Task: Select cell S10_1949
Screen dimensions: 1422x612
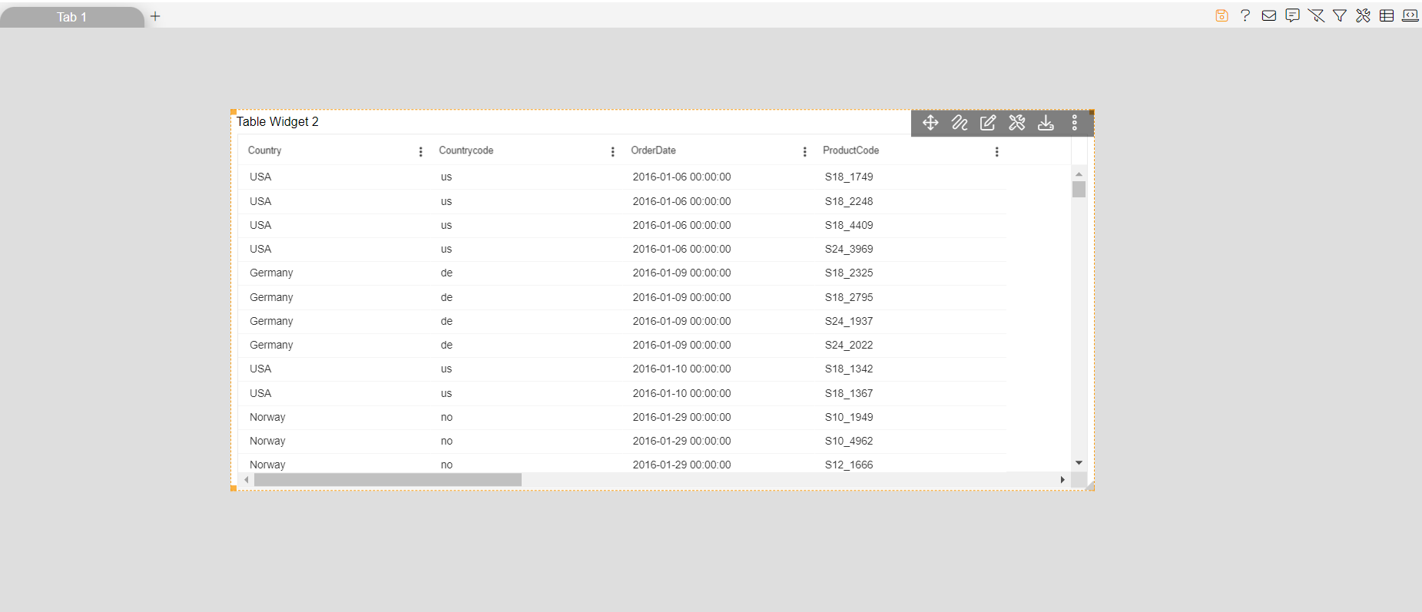Action: point(849,417)
